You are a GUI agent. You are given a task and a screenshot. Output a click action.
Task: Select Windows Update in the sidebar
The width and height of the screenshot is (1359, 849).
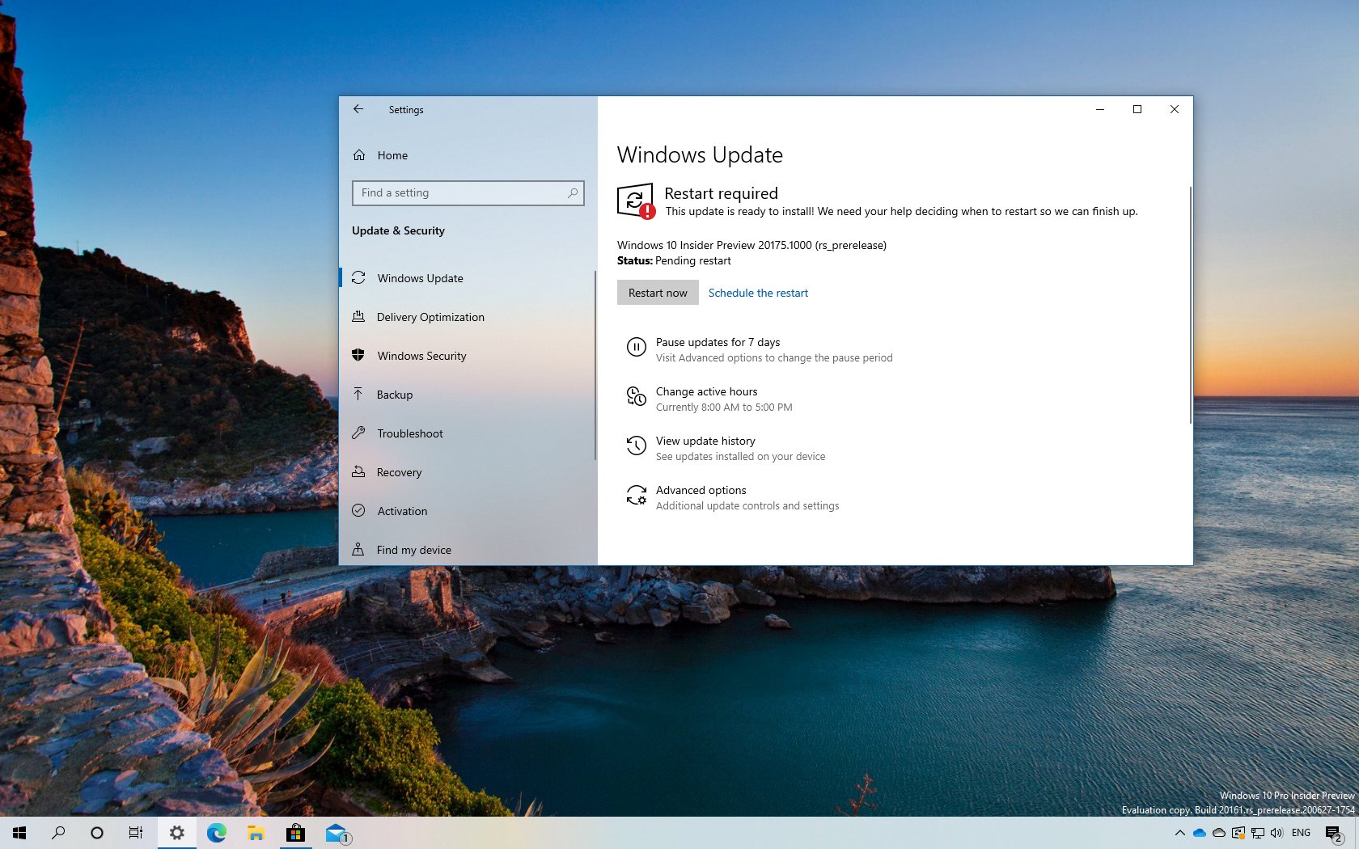point(421,277)
